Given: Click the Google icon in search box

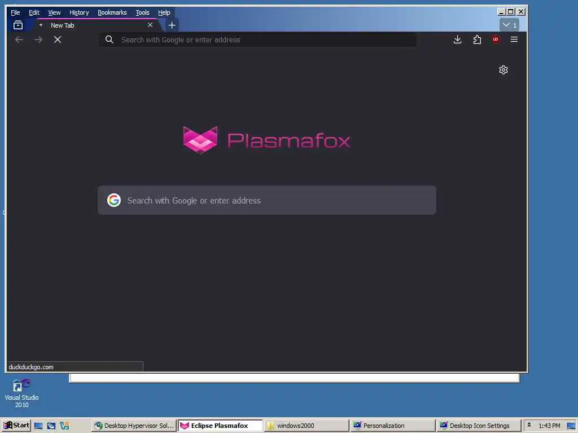Looking at the screenshot, I should point(114,200).
